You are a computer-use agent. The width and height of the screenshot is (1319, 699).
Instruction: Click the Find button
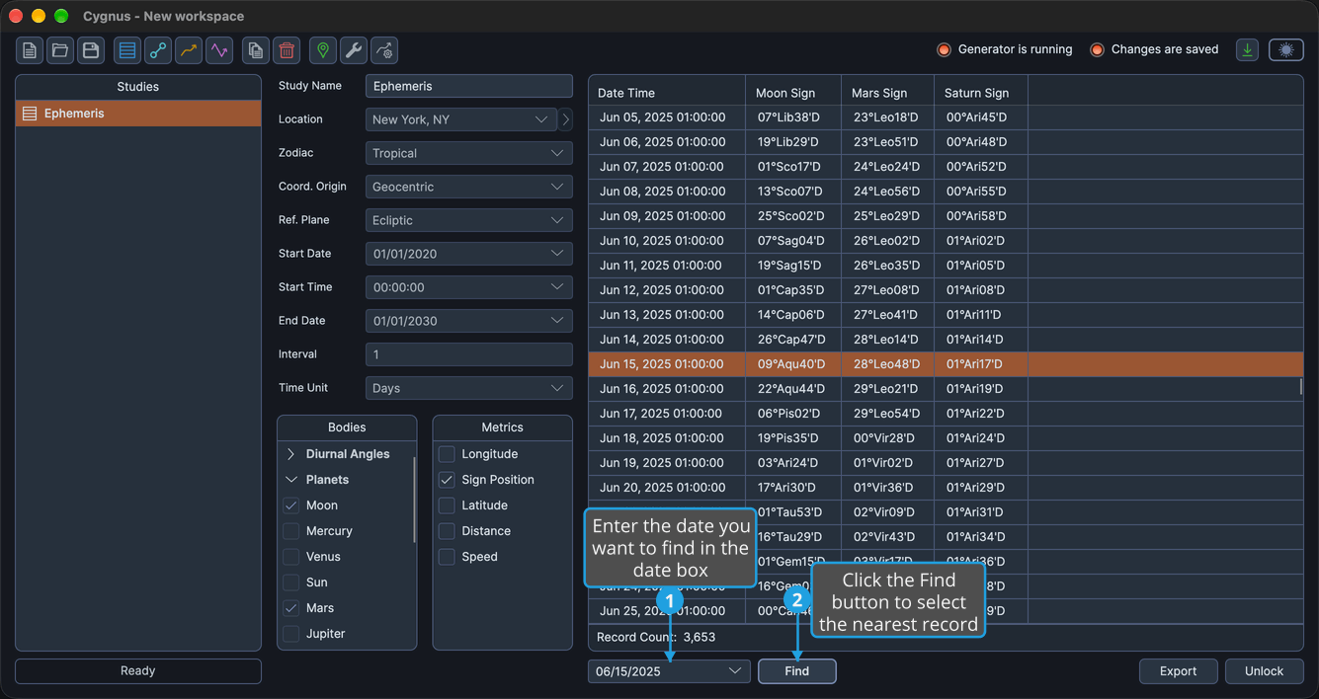click(797, 671)
